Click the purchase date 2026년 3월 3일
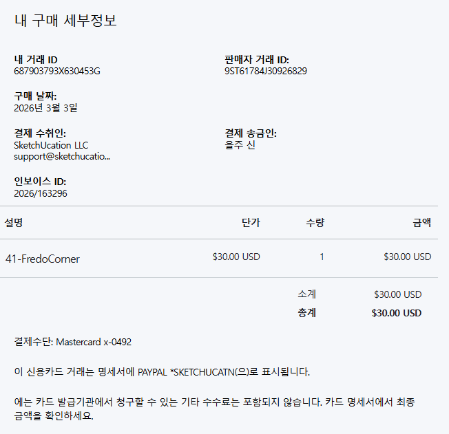 [x=45, y=108]
